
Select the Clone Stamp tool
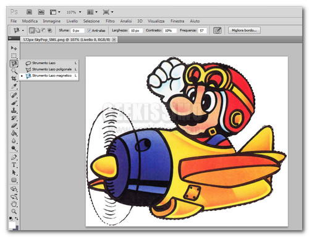tap(14, 110)
